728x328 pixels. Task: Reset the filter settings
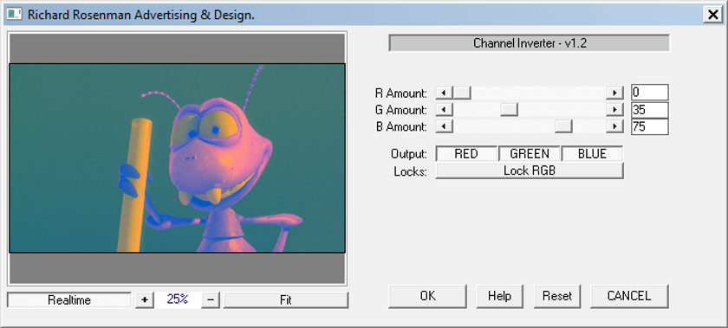coord(557,296)
